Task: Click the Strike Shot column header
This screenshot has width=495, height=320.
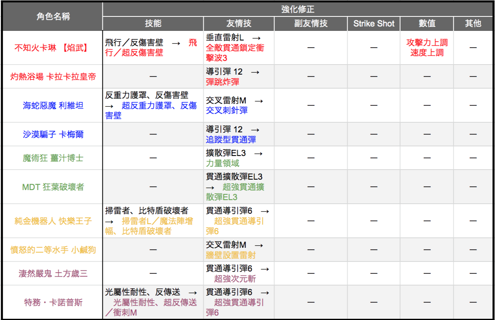Action: click(x=374, y=24)
